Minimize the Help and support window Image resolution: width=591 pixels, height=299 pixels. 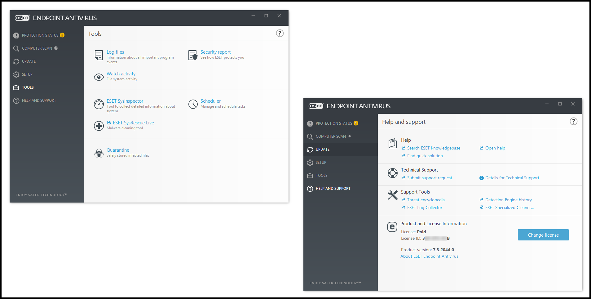547,104
